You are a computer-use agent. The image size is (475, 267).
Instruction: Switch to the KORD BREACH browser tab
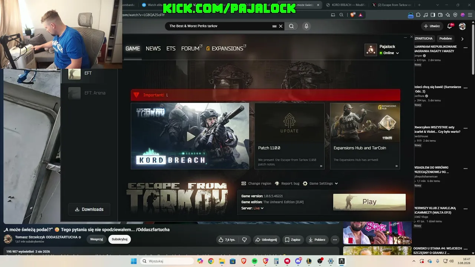(346, 5)
